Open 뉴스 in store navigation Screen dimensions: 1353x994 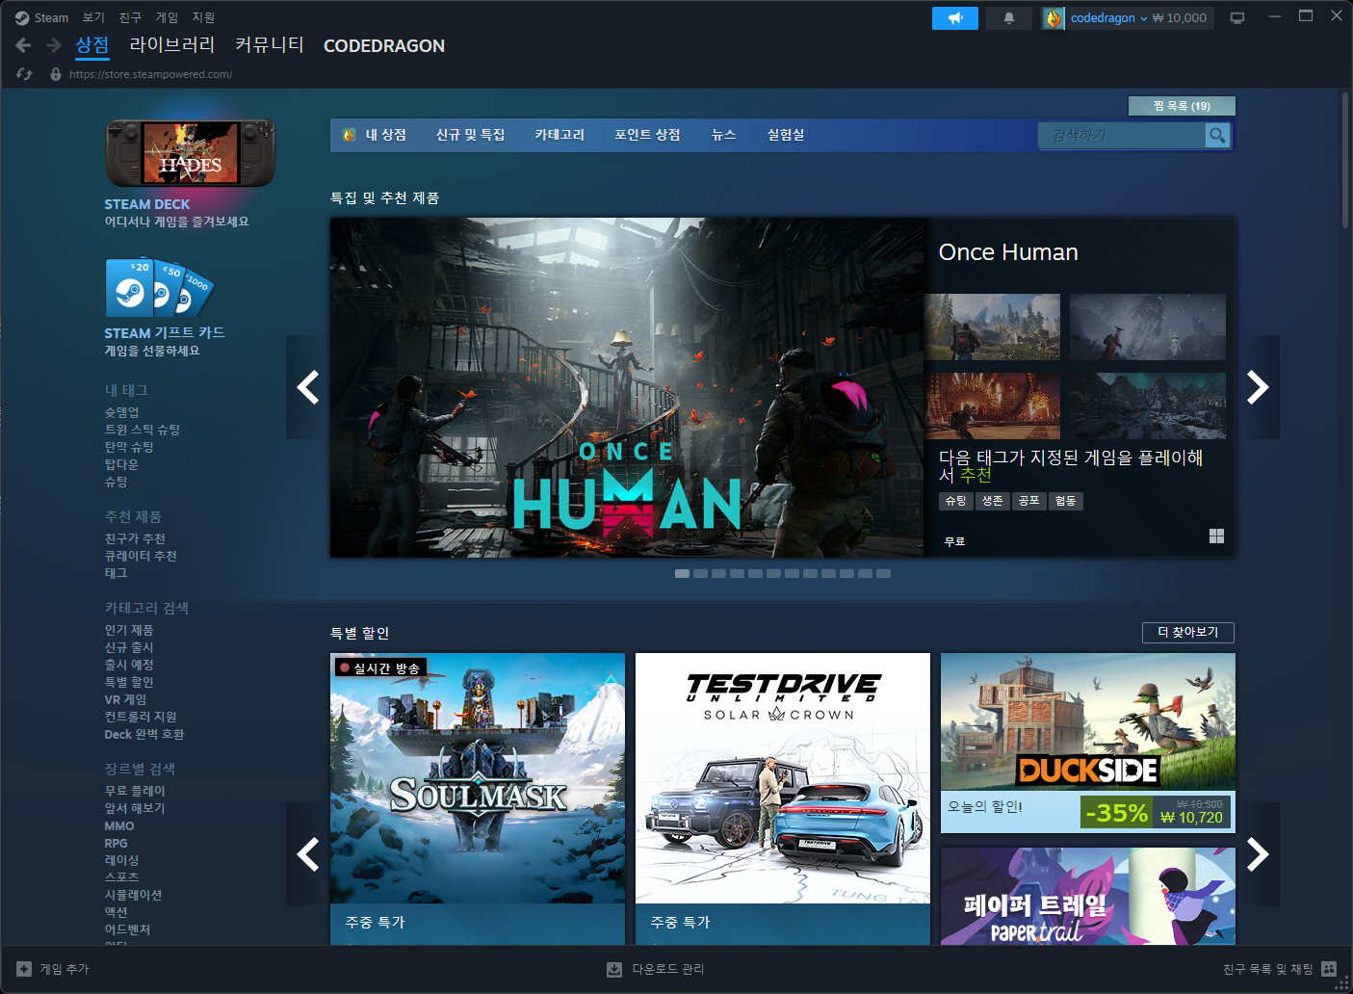(724, 135)
